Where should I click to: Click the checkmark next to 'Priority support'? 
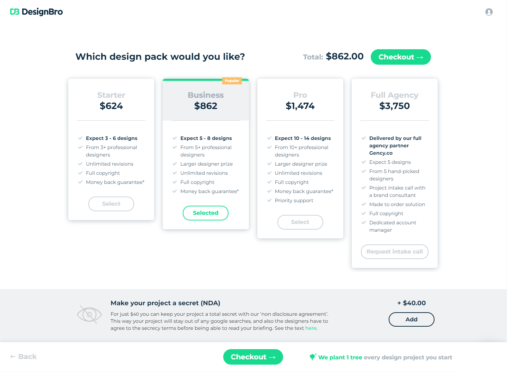click(x=269, y=200)
